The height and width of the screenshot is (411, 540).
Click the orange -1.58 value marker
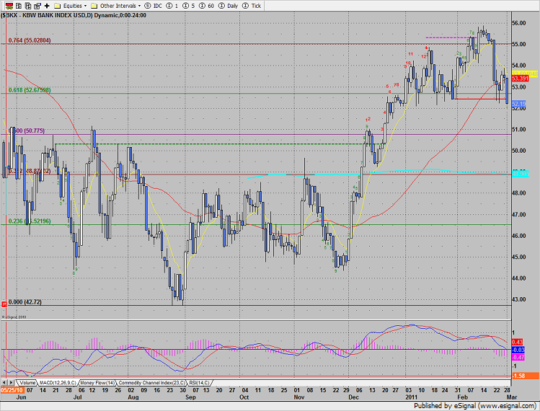coord(525,376)
